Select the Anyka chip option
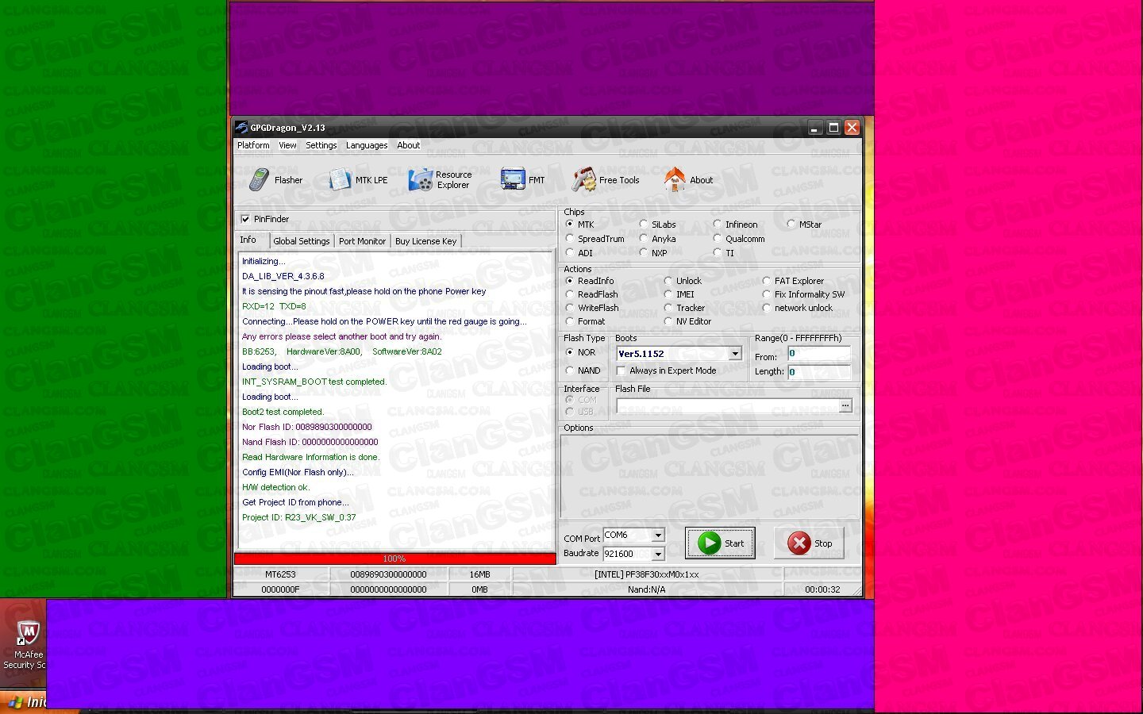This screenshot has height=714, width=1143. tap(643, 239)
